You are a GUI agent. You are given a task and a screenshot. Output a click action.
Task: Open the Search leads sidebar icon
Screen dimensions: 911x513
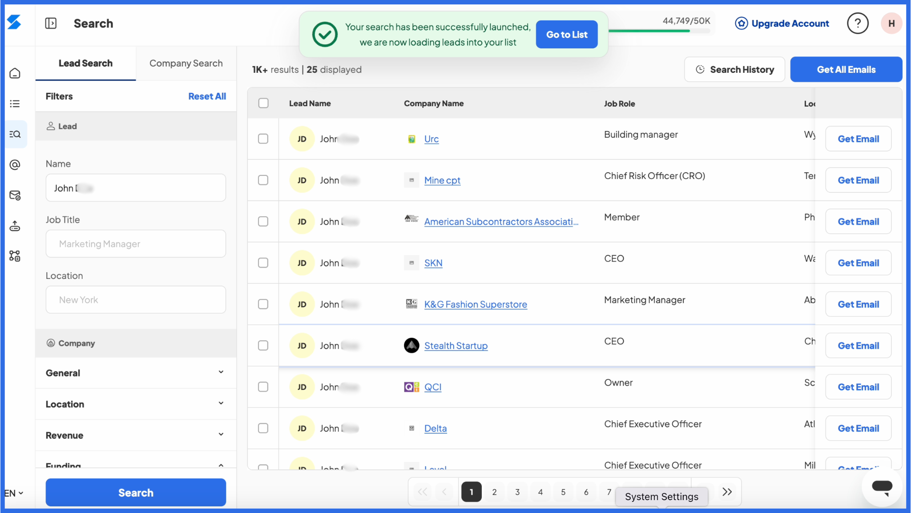[x=15, y=134]
